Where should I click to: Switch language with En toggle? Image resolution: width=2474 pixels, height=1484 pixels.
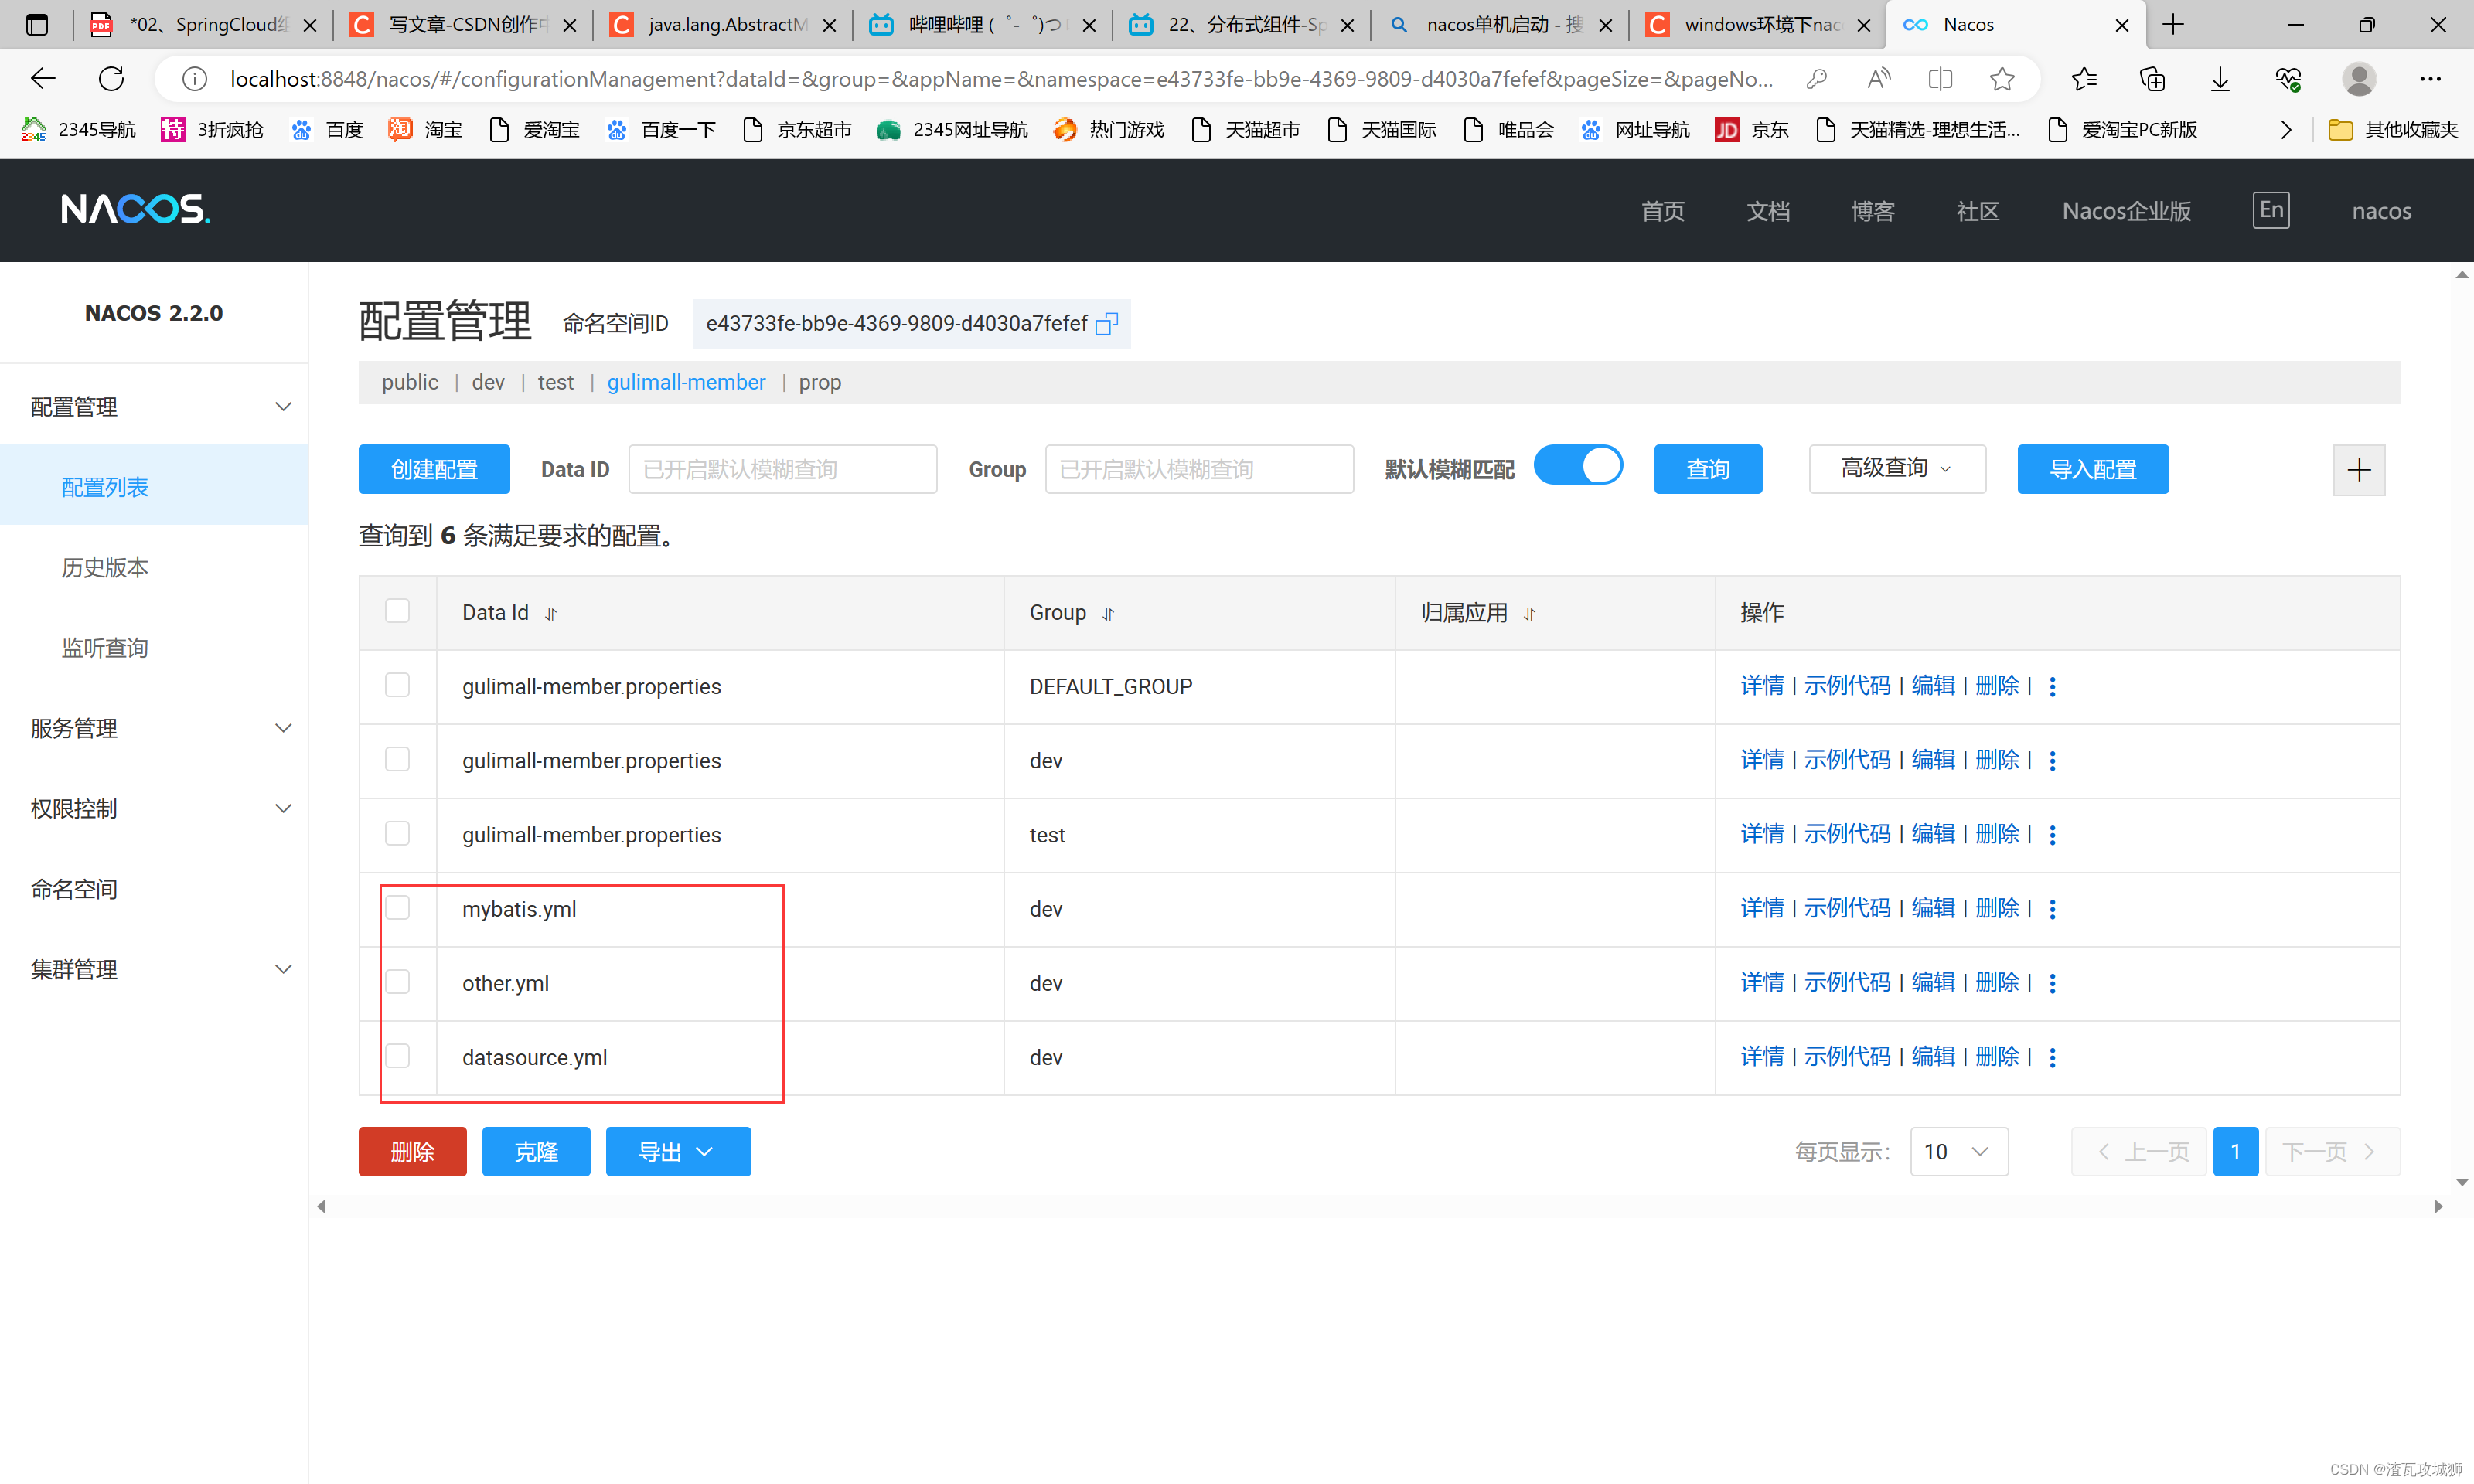click(x=2270, y=210)
